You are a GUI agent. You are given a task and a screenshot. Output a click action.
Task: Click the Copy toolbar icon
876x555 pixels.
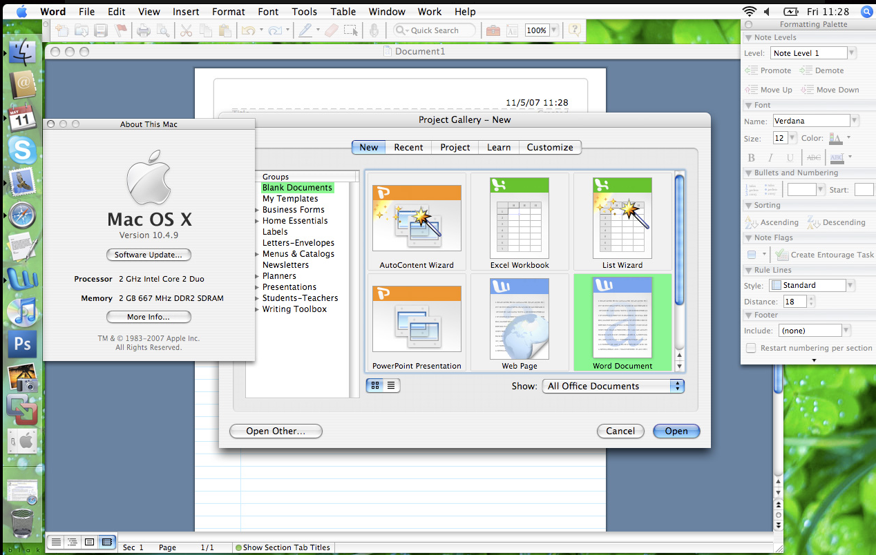pos(205,30)
